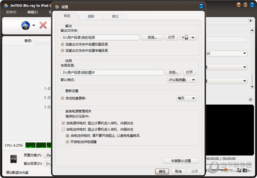
Task: Click the snapshot camera icon under preview
Action: (245, 170)
